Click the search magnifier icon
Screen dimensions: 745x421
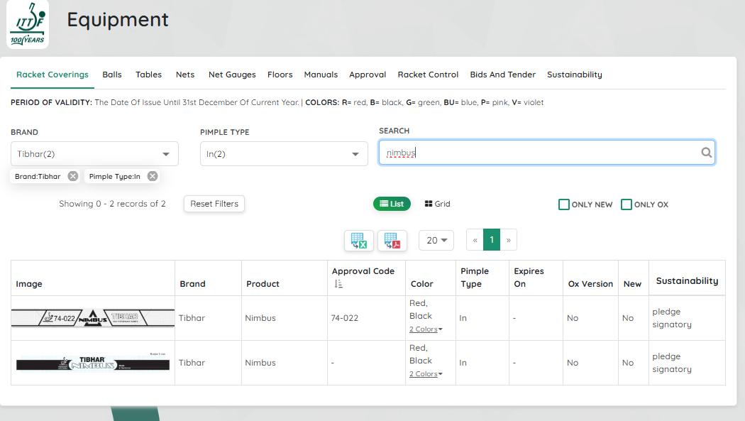(x=706, y=153)
